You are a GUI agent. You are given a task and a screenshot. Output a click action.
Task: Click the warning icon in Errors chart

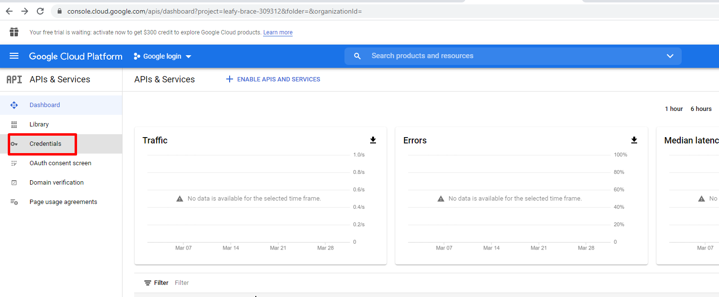[x=441, y=199]
